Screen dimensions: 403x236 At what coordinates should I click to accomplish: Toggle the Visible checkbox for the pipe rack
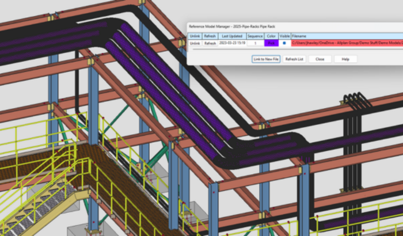point(284,43)
